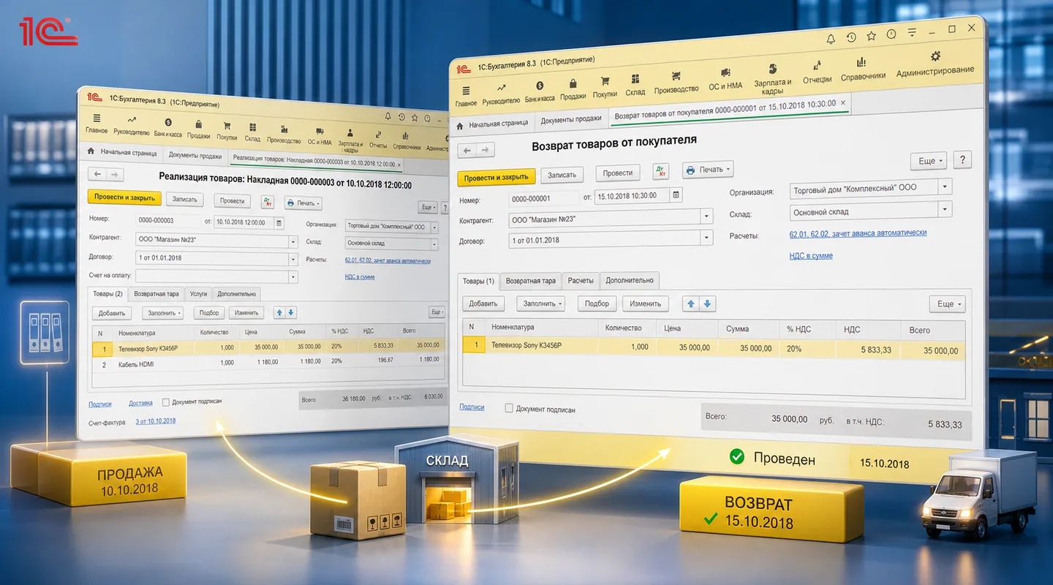Viewport: 1053px width, 585px height.
Task: Open НДС в сумме link in return window
Action: [x=811, y=256]
